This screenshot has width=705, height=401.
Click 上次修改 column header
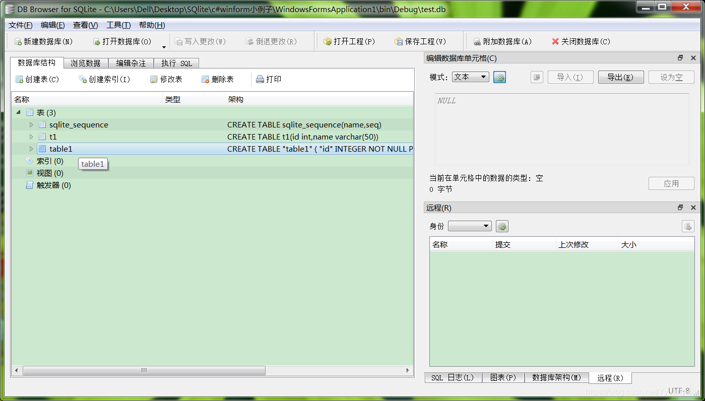click(587, 244)
